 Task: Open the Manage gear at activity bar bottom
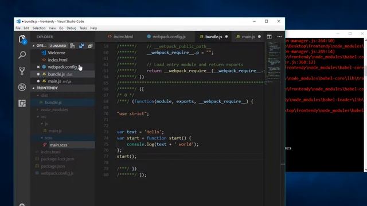point(22,205)
